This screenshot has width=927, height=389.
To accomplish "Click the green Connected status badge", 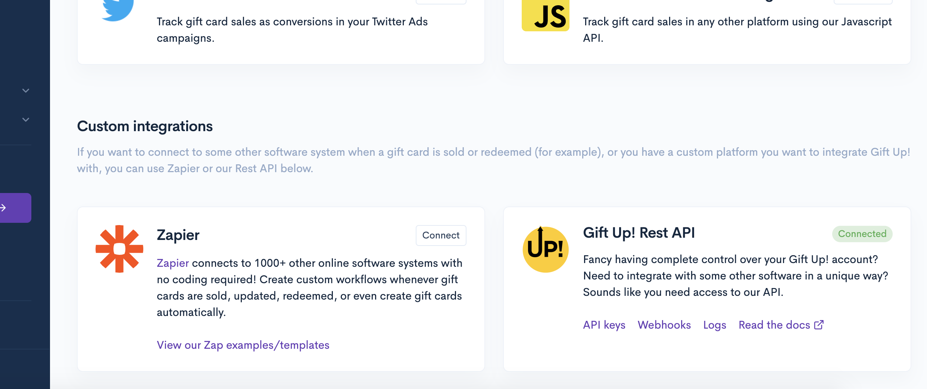I will tap(862, 234).
